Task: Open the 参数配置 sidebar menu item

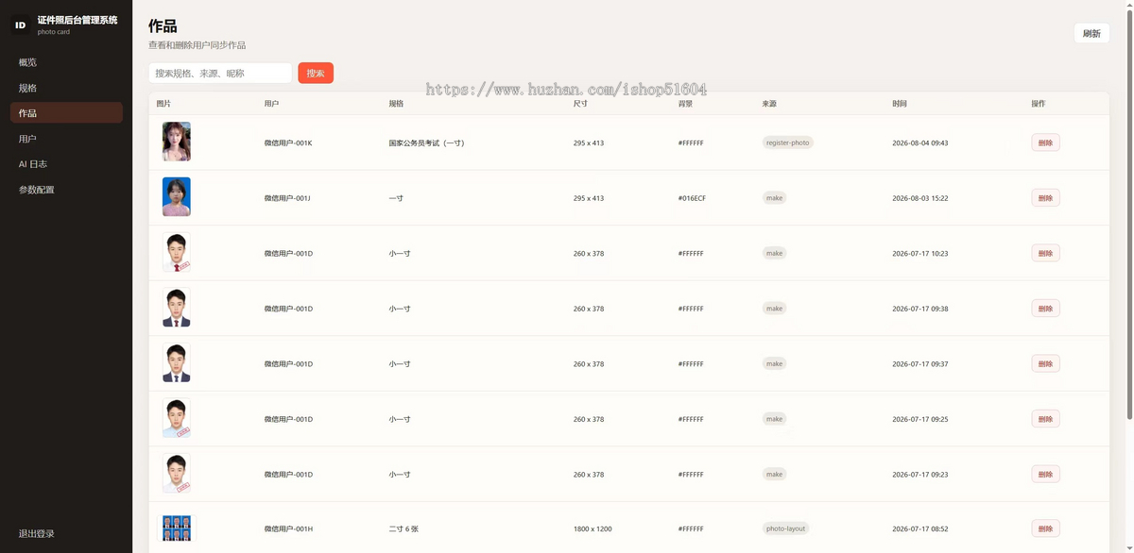Action: (66, 190)
